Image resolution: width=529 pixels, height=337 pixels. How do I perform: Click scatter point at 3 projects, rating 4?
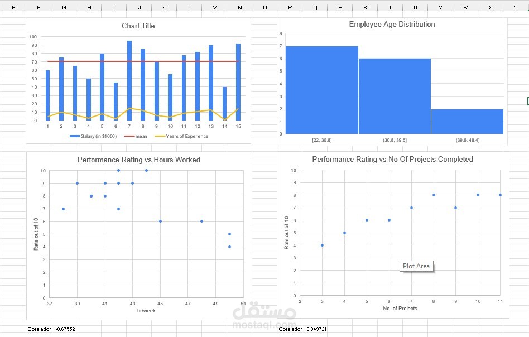coord(322,245)
